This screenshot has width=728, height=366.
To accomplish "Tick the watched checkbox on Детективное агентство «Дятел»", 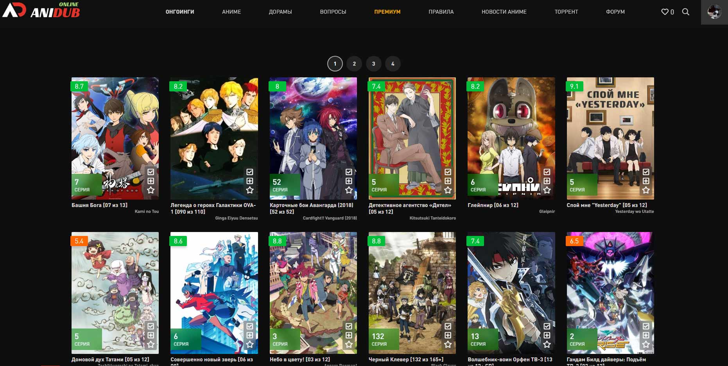I will (x=448, y=172).
